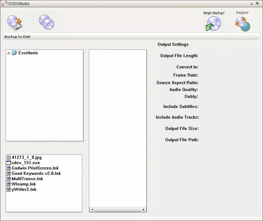Select Good Keywords v2.0.lnk
The width and height of the screenshot is (263, 221).
(36, 173)
